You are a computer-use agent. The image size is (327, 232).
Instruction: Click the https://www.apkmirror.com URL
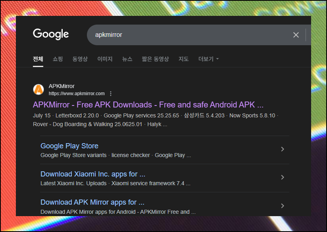point(77,94)
